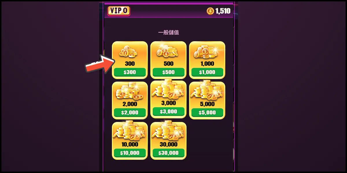The width and height of the screenshot is (347, 173).
Task: Click the gold coin balance icon
Action: [x=210, y=11]
